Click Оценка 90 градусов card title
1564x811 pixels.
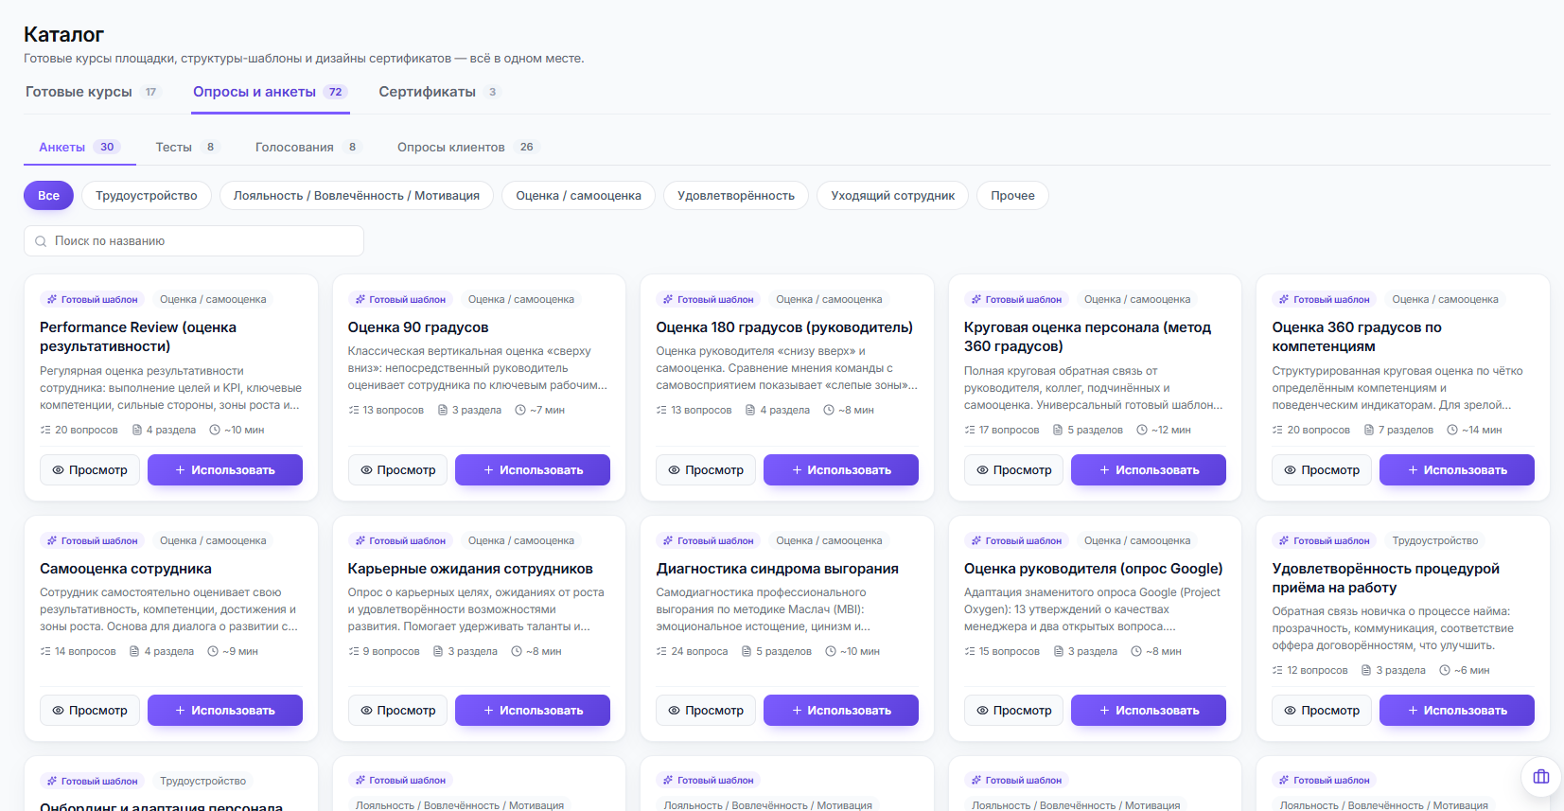pyautogui.click(x=418, y=327)
